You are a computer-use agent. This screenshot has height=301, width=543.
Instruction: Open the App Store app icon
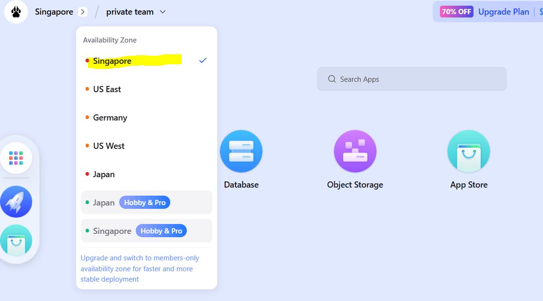(x=468, y=151)
